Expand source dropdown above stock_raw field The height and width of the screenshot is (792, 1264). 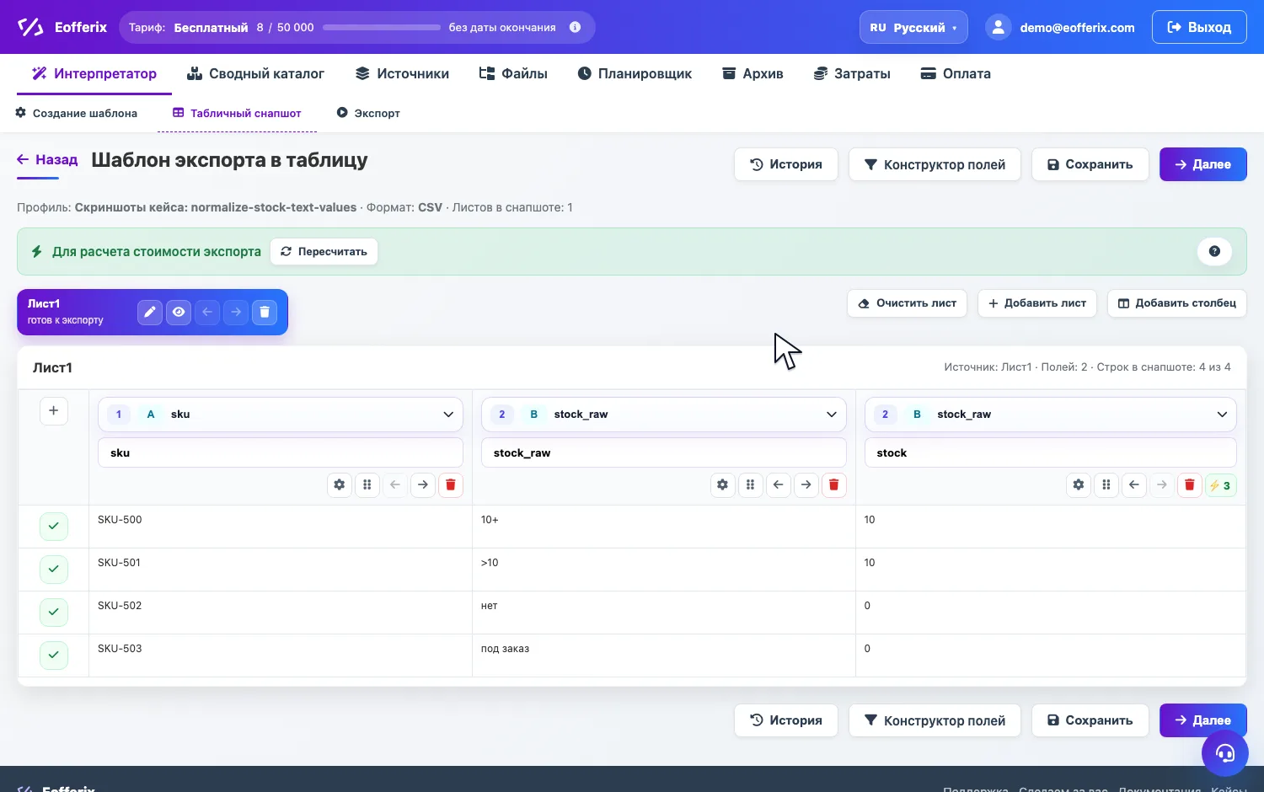664,414
